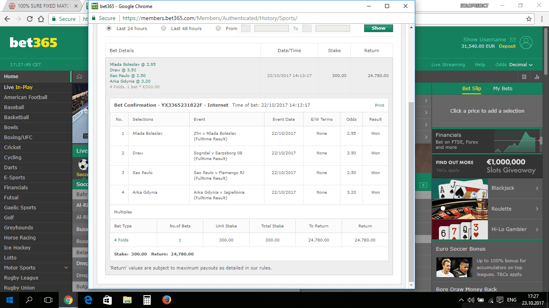Expand the Roulette arrow chevron
This screenshot has height=308, width=549.
537,209
